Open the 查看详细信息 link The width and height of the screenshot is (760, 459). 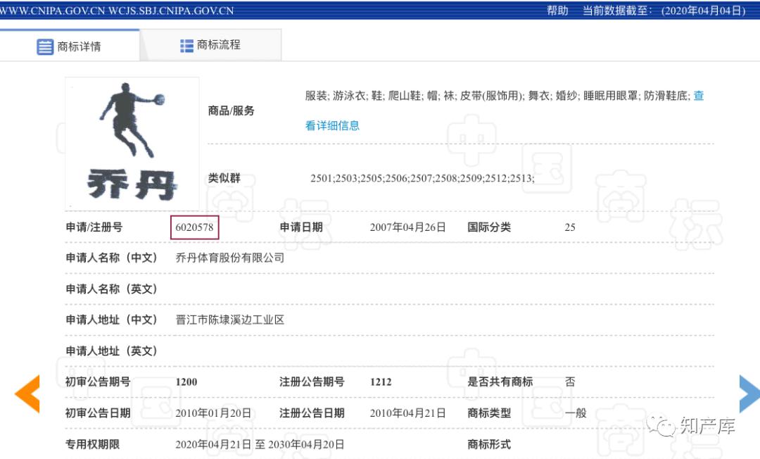332,125
